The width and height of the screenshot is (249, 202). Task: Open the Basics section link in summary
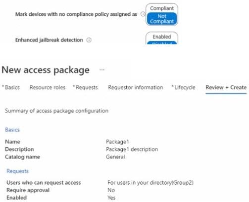click(12, 130)
